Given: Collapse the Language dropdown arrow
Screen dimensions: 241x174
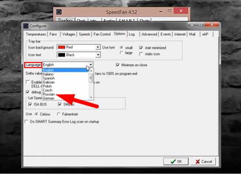Looking at the screenshot, I should click(x=91, y=64).
